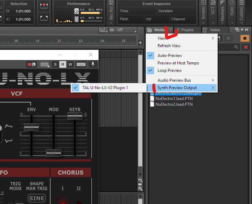Click the Selection From arrow icon
The height and width of the screenshot is (204, 252).
point(8,11)
